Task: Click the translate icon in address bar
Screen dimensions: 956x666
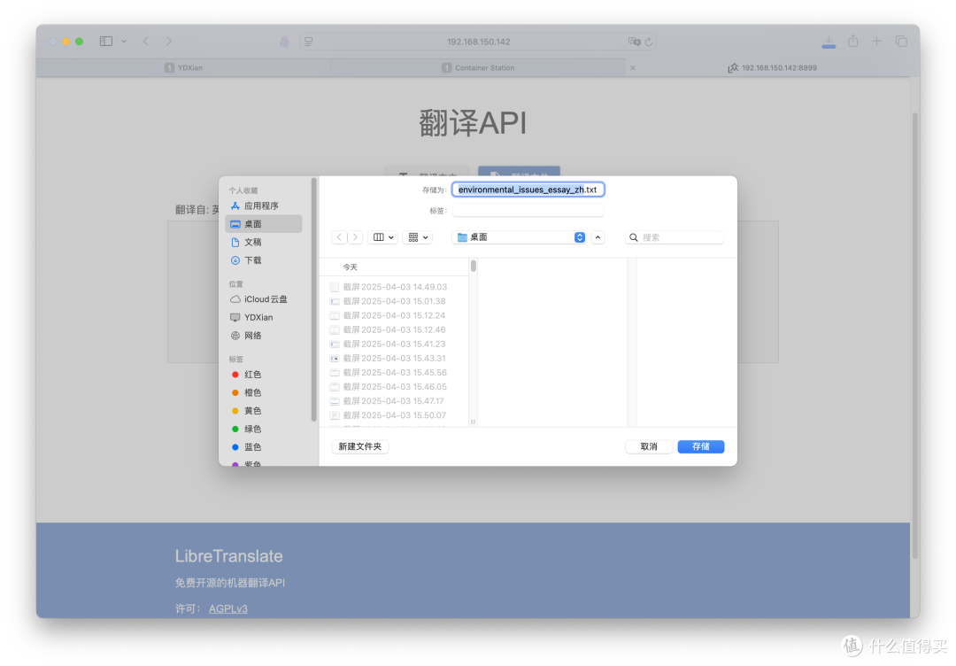Action: [x=634, y=42]
